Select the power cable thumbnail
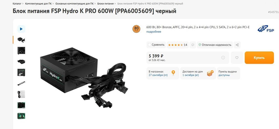Image resolution: width=279 pixels, height=129 pixels. (x=21, y=94)
